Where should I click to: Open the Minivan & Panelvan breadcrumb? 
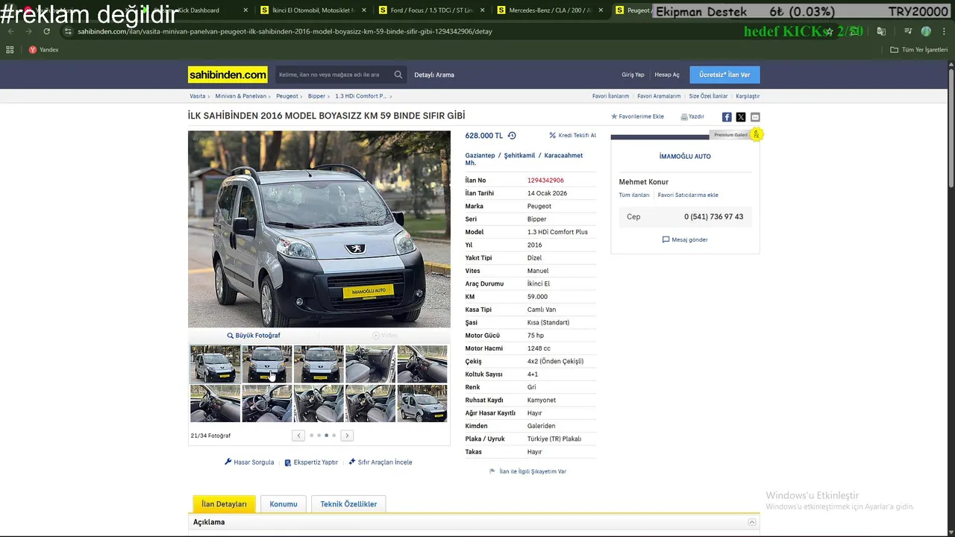click(240, 96)
